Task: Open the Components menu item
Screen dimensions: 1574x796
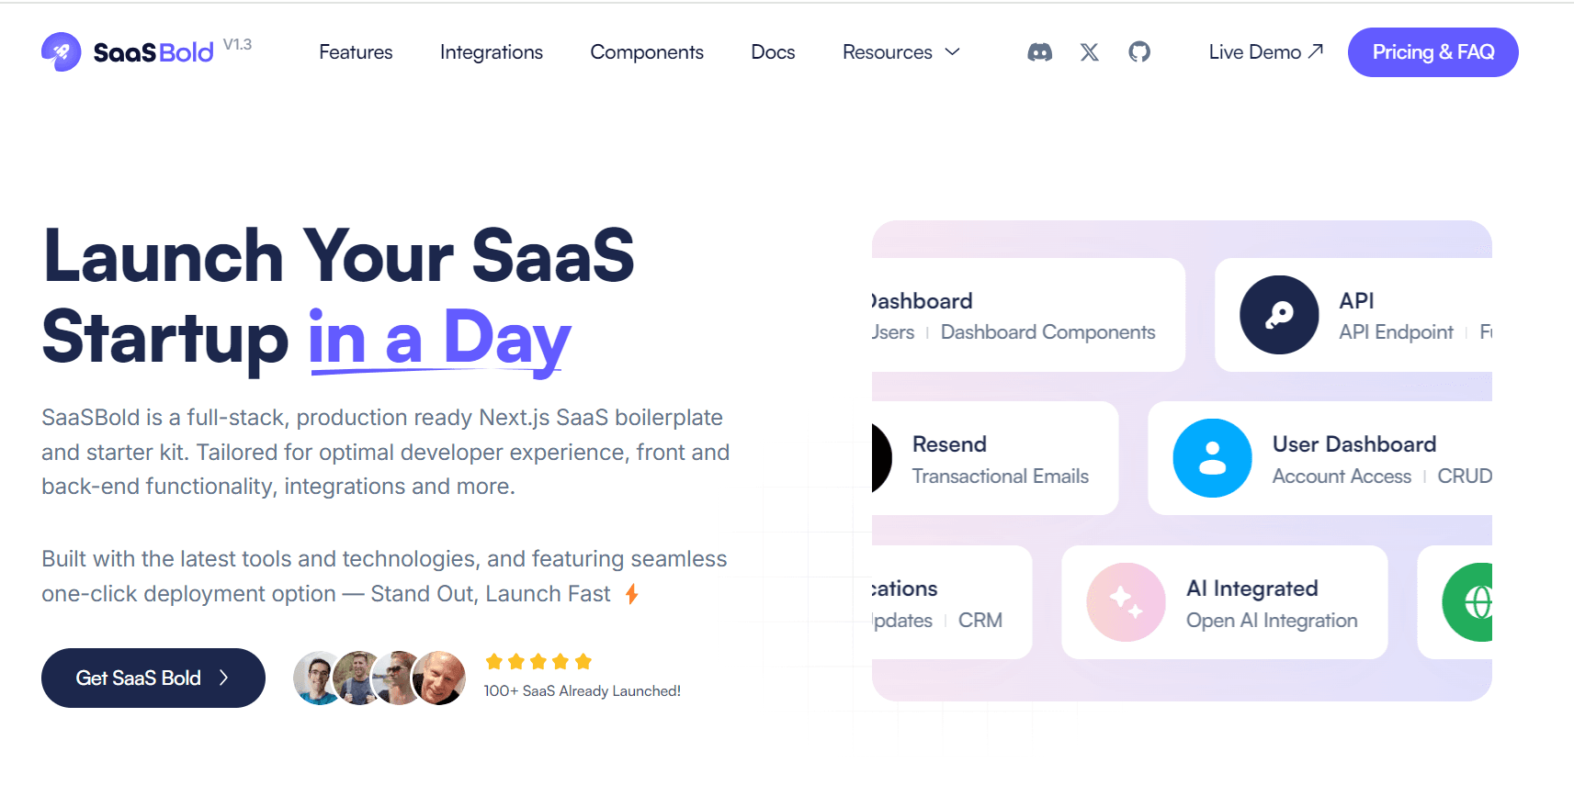Action: pos(647,52)
